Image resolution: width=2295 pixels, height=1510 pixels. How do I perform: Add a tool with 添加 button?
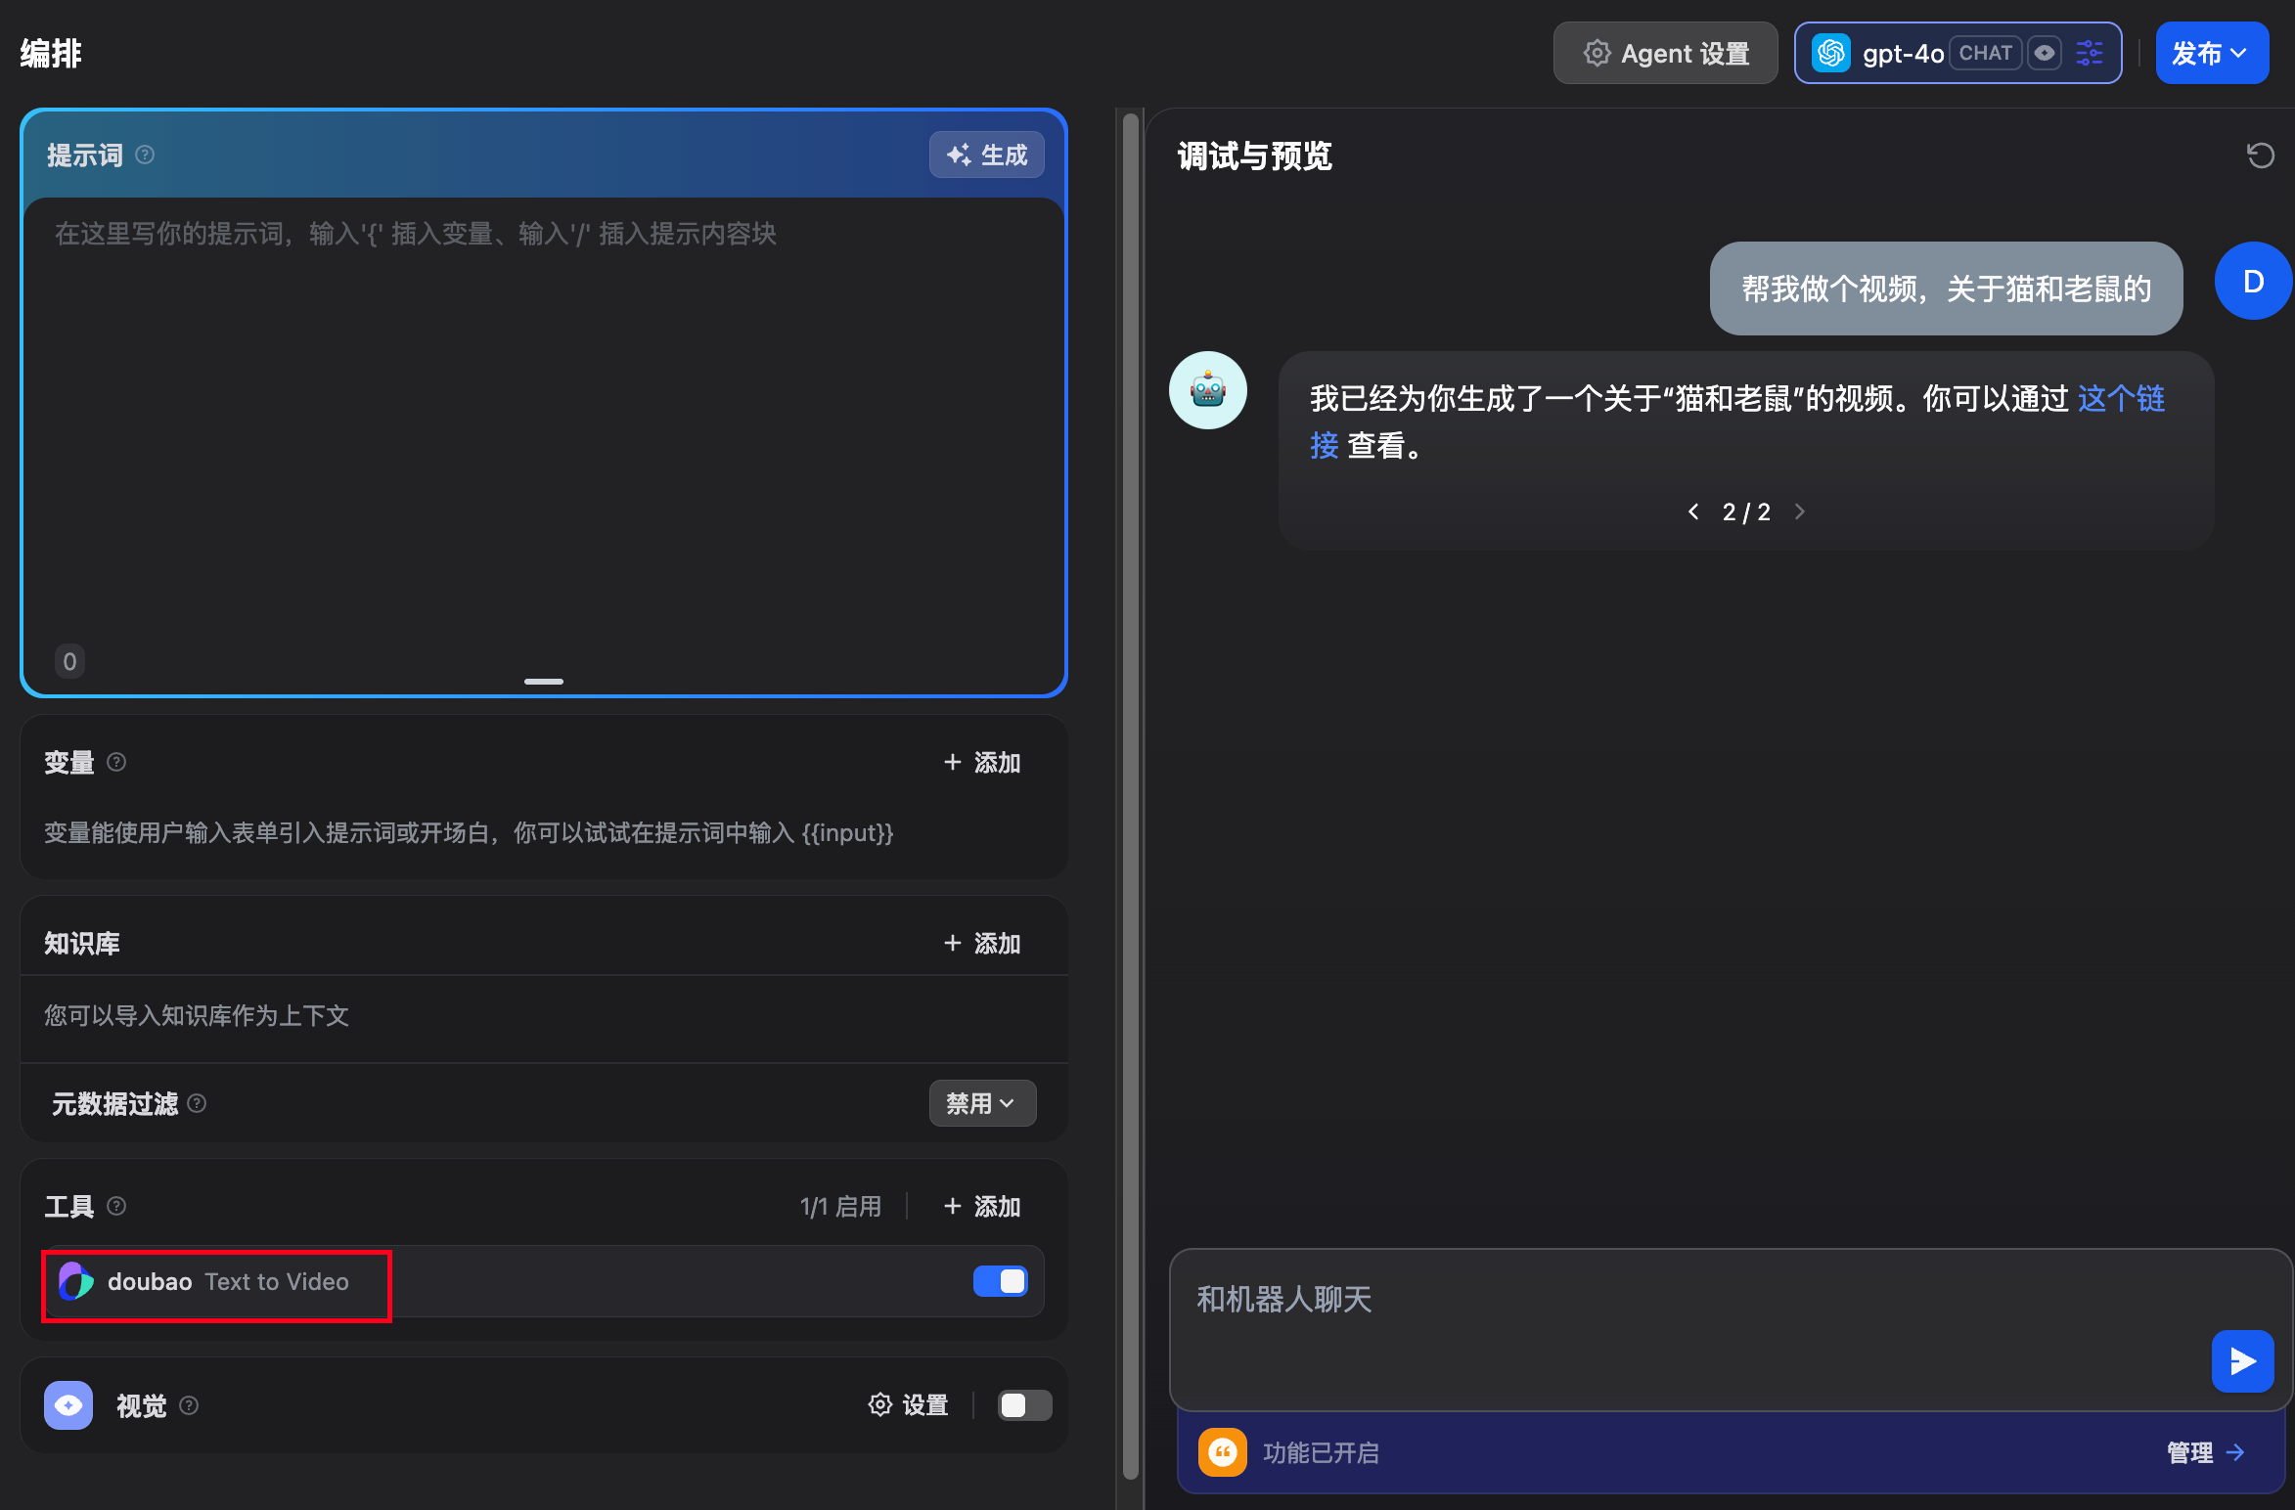coord(981,1206)
